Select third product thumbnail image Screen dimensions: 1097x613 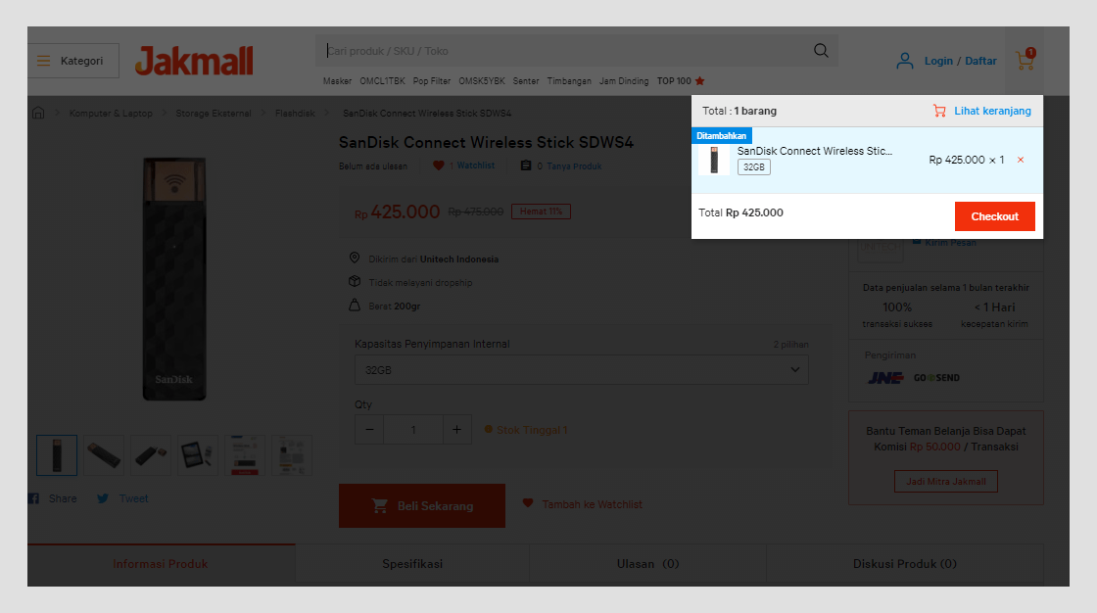click(x=151, y=454)
